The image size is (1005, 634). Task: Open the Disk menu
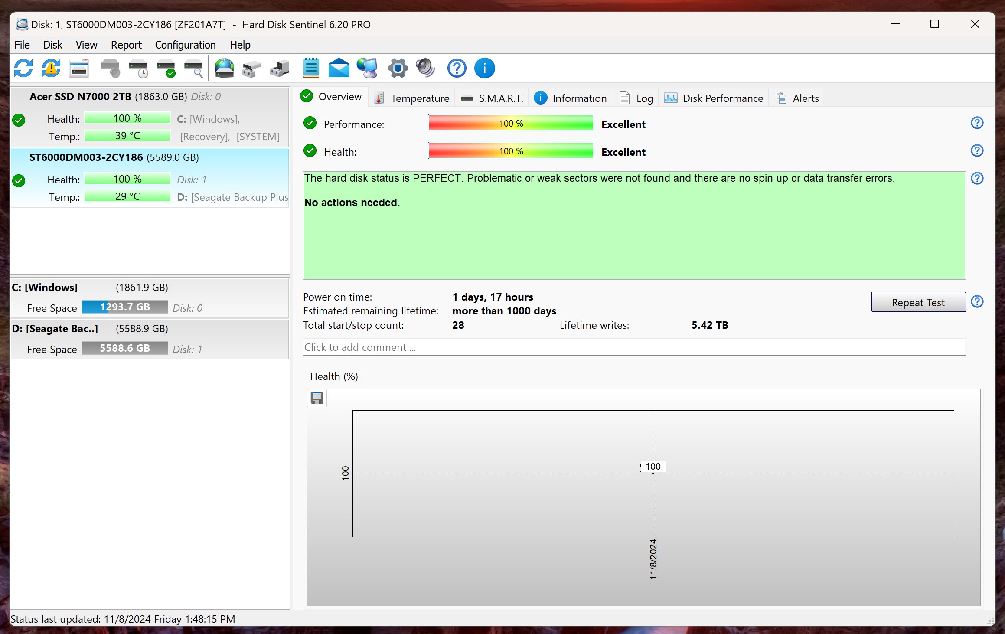click(52, 45)
